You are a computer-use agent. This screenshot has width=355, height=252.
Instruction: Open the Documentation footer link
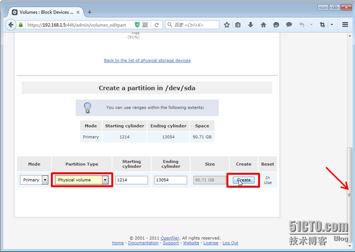[143, 243]
